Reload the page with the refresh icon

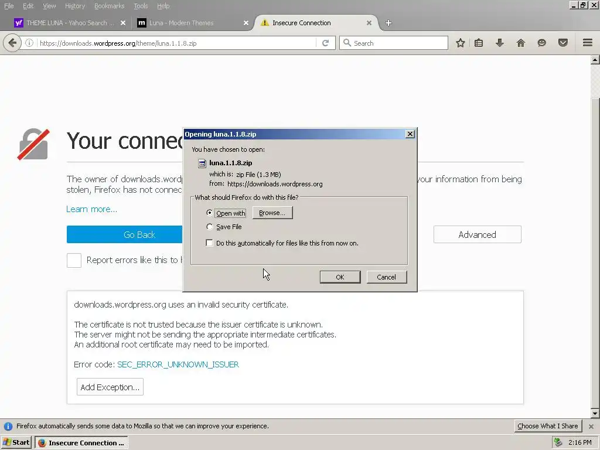[326, 43]
